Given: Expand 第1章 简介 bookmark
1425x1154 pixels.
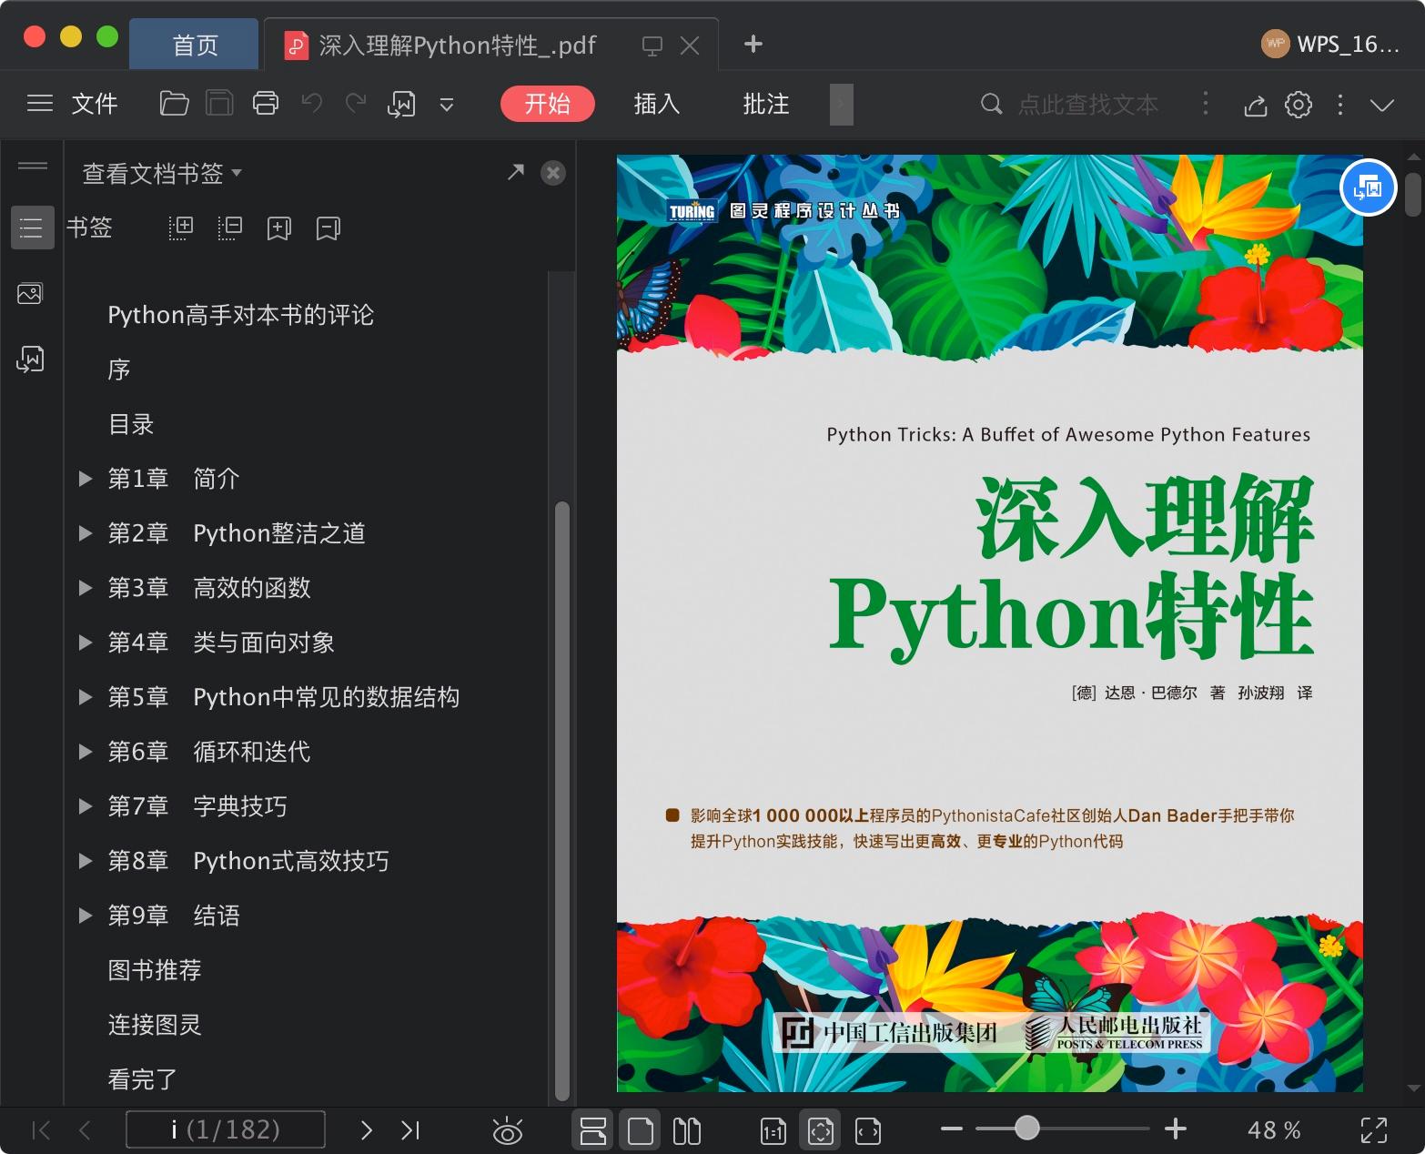Looking at the screenshot, I should pos(86,479).
